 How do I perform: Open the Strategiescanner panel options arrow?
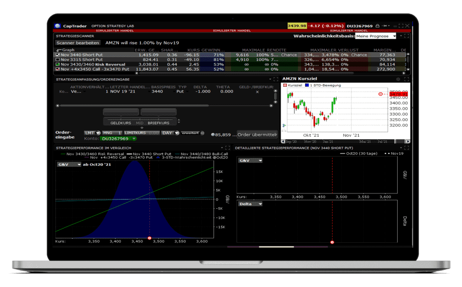(401, 36)
